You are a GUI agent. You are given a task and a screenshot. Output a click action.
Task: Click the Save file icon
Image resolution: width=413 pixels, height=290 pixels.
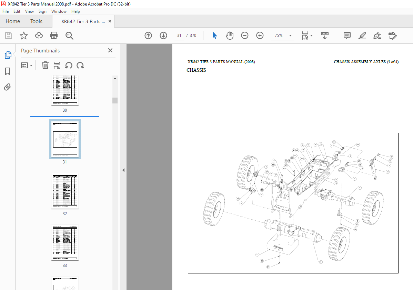(9, 36)
